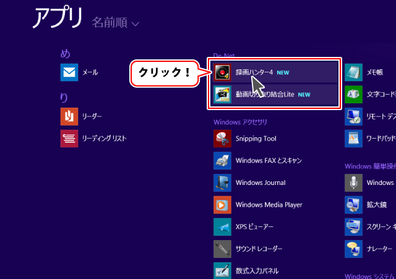The image size is (396, 279).
Task: Click 録画ハンター4 app name
Action: (254, 72)
